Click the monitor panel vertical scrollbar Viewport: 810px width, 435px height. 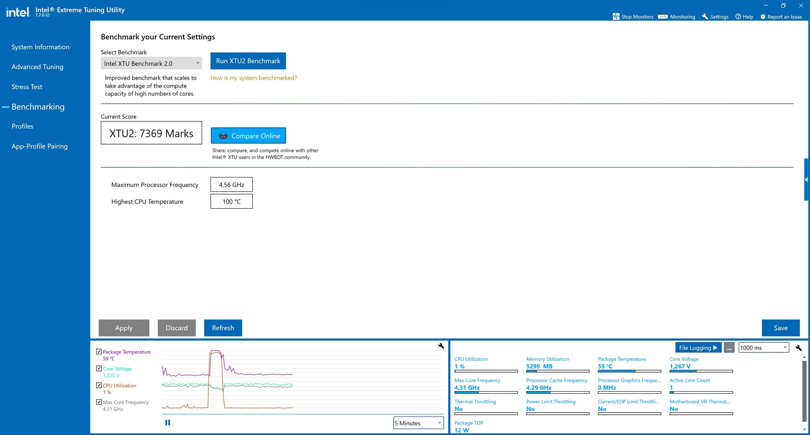(x=804, y=391)
